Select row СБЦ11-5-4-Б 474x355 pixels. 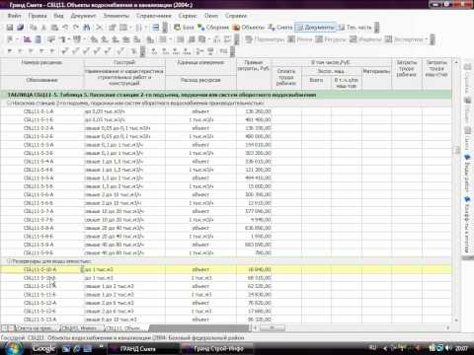[226, 170]
